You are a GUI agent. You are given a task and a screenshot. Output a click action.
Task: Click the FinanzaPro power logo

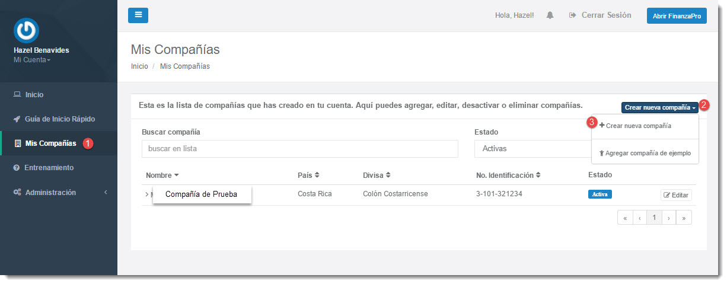[26, 30]
